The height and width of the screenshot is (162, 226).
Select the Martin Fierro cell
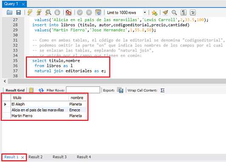click(x=40, y=116)
